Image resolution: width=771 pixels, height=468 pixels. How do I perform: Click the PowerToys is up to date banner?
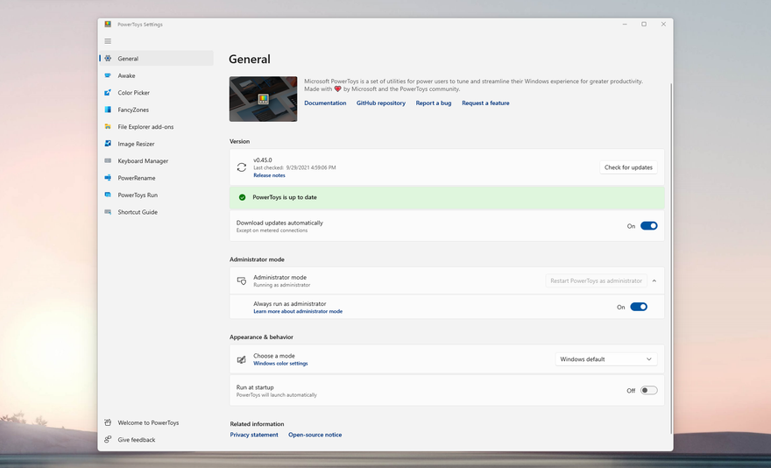coord(447,197)
